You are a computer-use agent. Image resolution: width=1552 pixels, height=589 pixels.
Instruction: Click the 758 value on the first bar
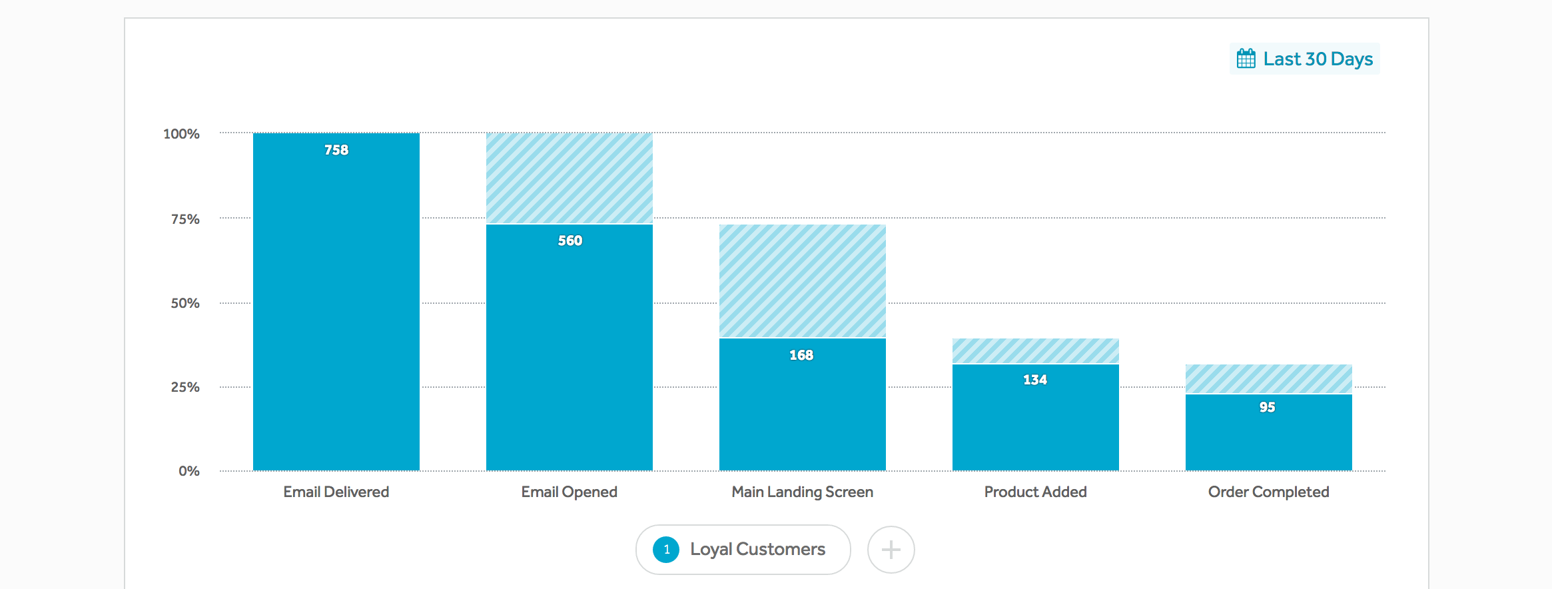336,150
